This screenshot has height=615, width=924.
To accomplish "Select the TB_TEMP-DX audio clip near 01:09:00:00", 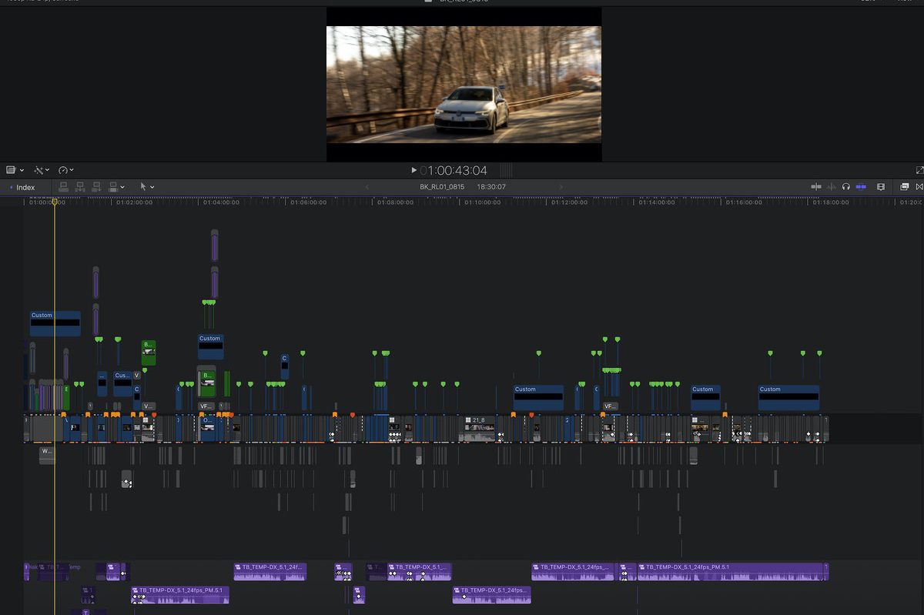I will click(419, 572).
